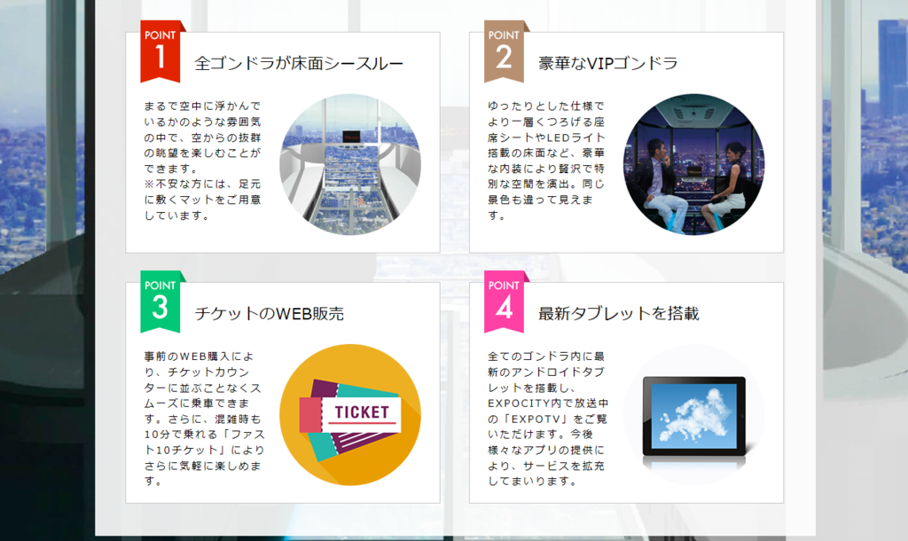Select heading 全ゴンドラが床面シースルー

pos(298,63)
